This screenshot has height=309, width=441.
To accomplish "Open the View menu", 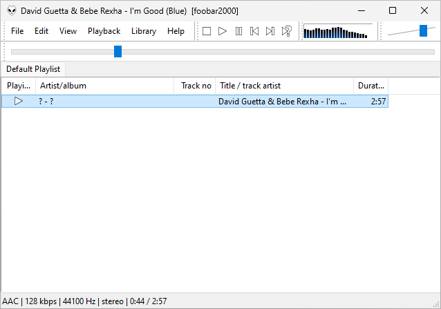I will [x=68, y=31].
